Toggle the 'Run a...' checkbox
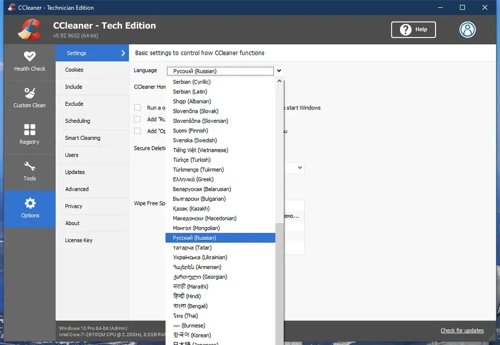This screenshot has height=345, width=500. click(x=137, y=108)
